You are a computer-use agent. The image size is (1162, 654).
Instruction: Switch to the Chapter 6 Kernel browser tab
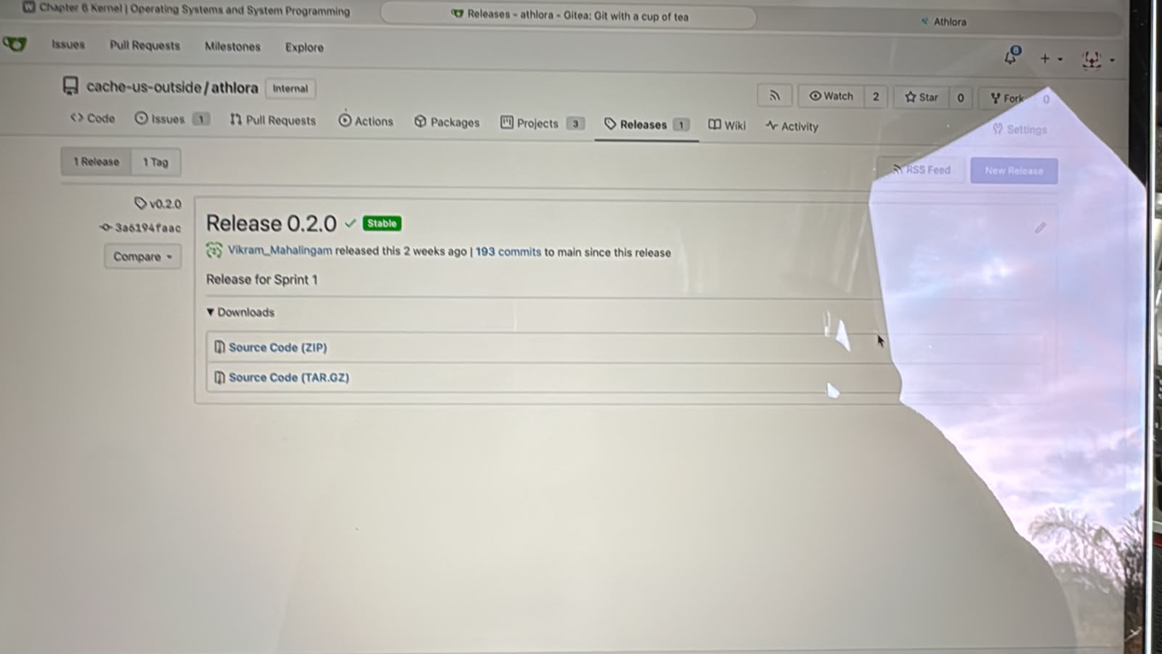pos(187,10)
